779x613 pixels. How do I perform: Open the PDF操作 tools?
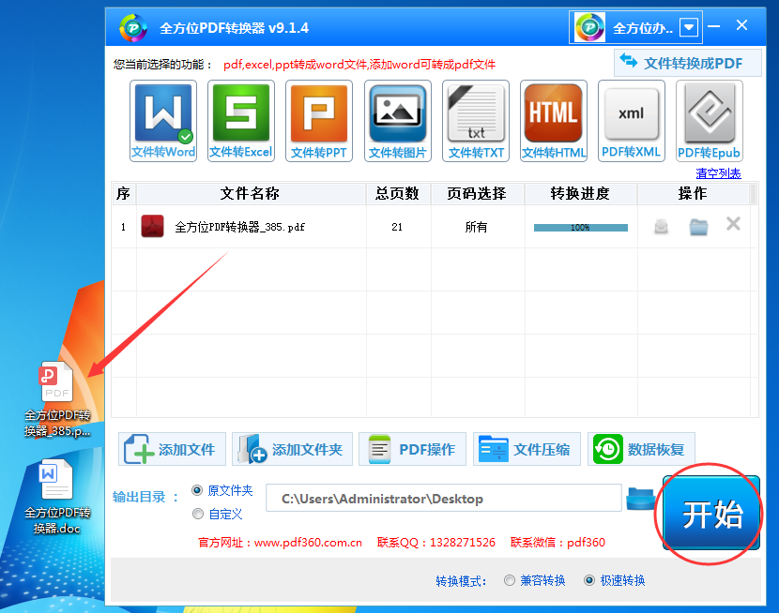pos(412,449)
